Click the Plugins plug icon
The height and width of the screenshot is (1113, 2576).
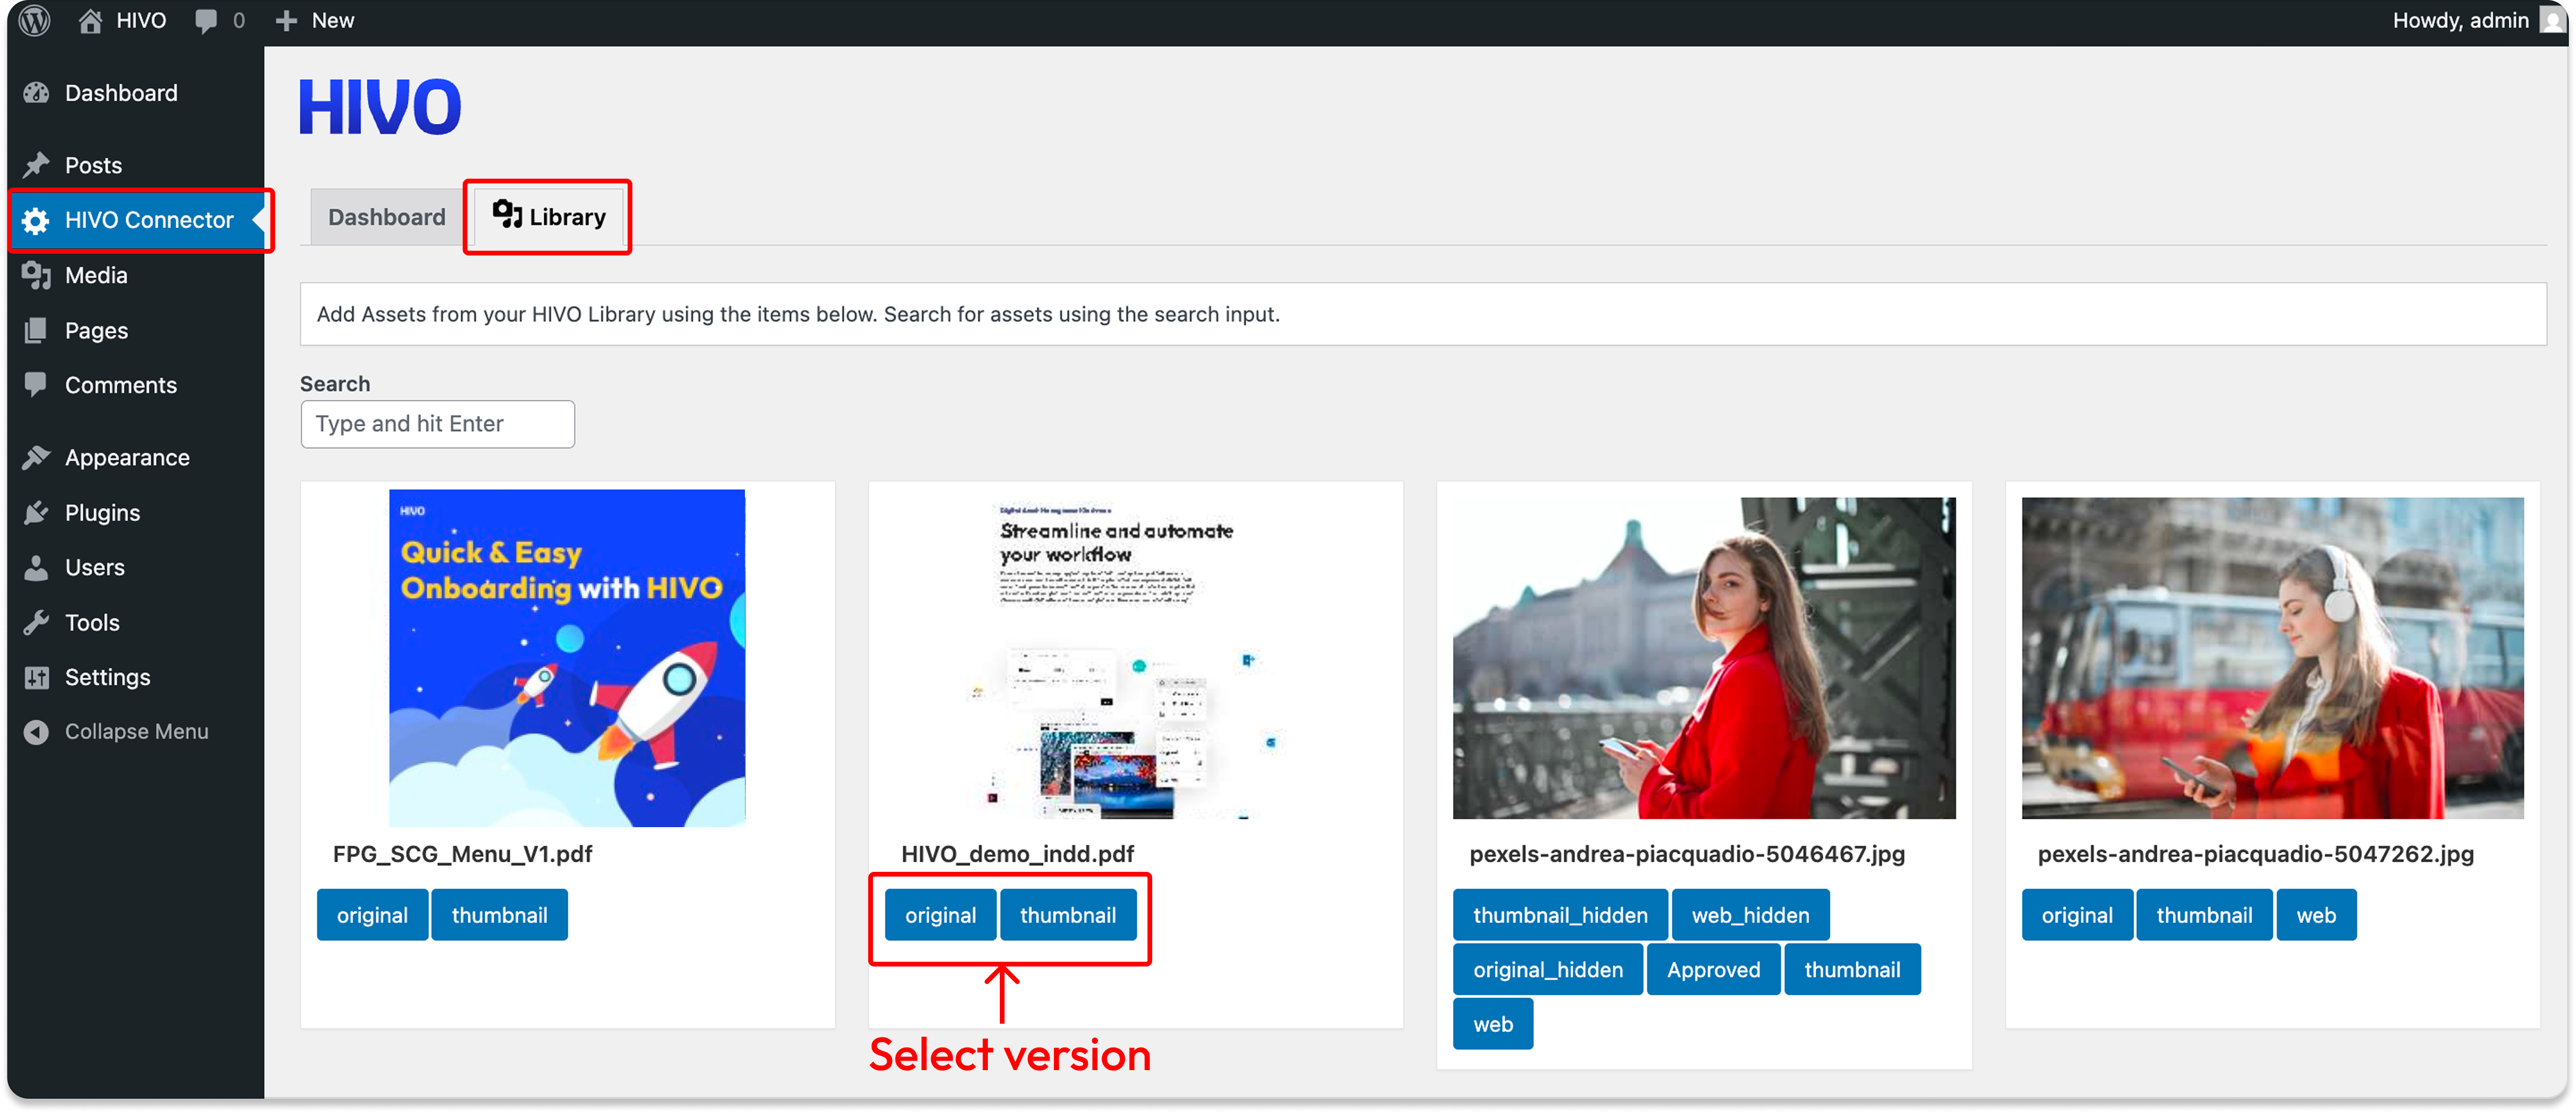point(37,513)
